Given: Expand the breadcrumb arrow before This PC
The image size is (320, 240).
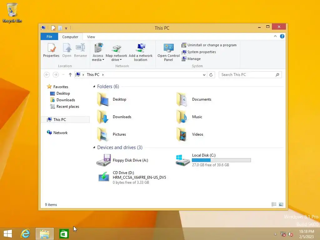Looking at the screenshot, I should 83,75.
